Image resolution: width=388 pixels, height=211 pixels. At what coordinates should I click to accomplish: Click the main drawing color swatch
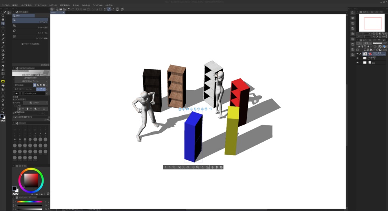(14, 189)
